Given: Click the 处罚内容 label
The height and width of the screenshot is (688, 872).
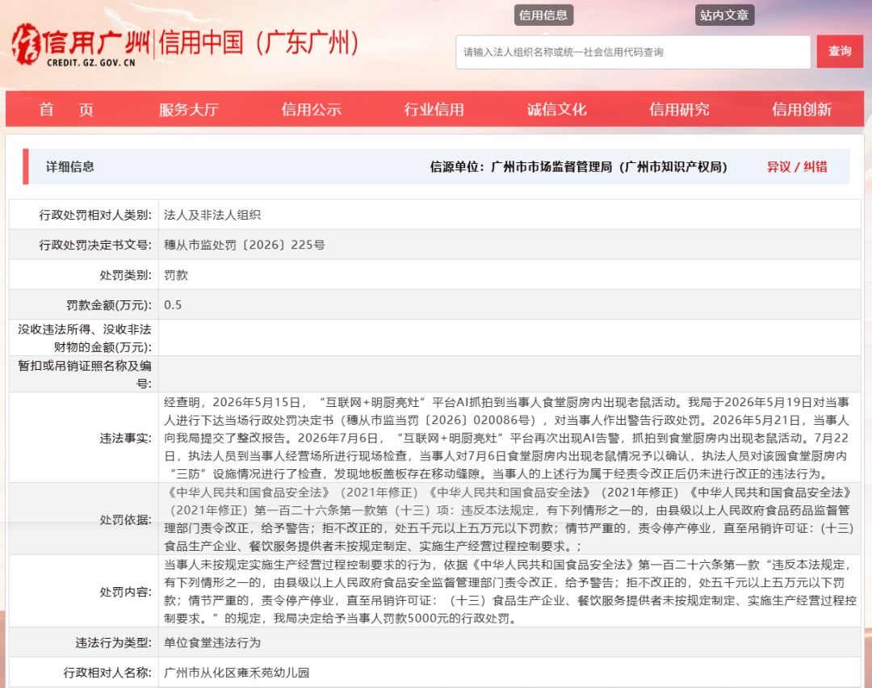Looking at the screenshot, I should click(126, 592).
